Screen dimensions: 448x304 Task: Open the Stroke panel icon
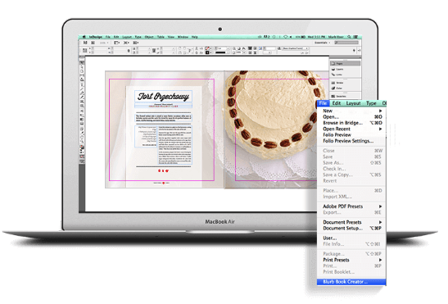tap(333, 83)
